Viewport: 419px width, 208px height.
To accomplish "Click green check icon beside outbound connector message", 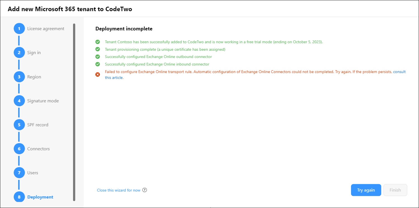I will (x=98, y=57).
